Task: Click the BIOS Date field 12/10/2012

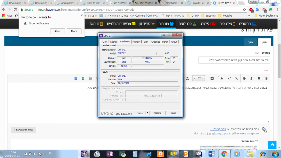Action: click(x=147, y=83)
